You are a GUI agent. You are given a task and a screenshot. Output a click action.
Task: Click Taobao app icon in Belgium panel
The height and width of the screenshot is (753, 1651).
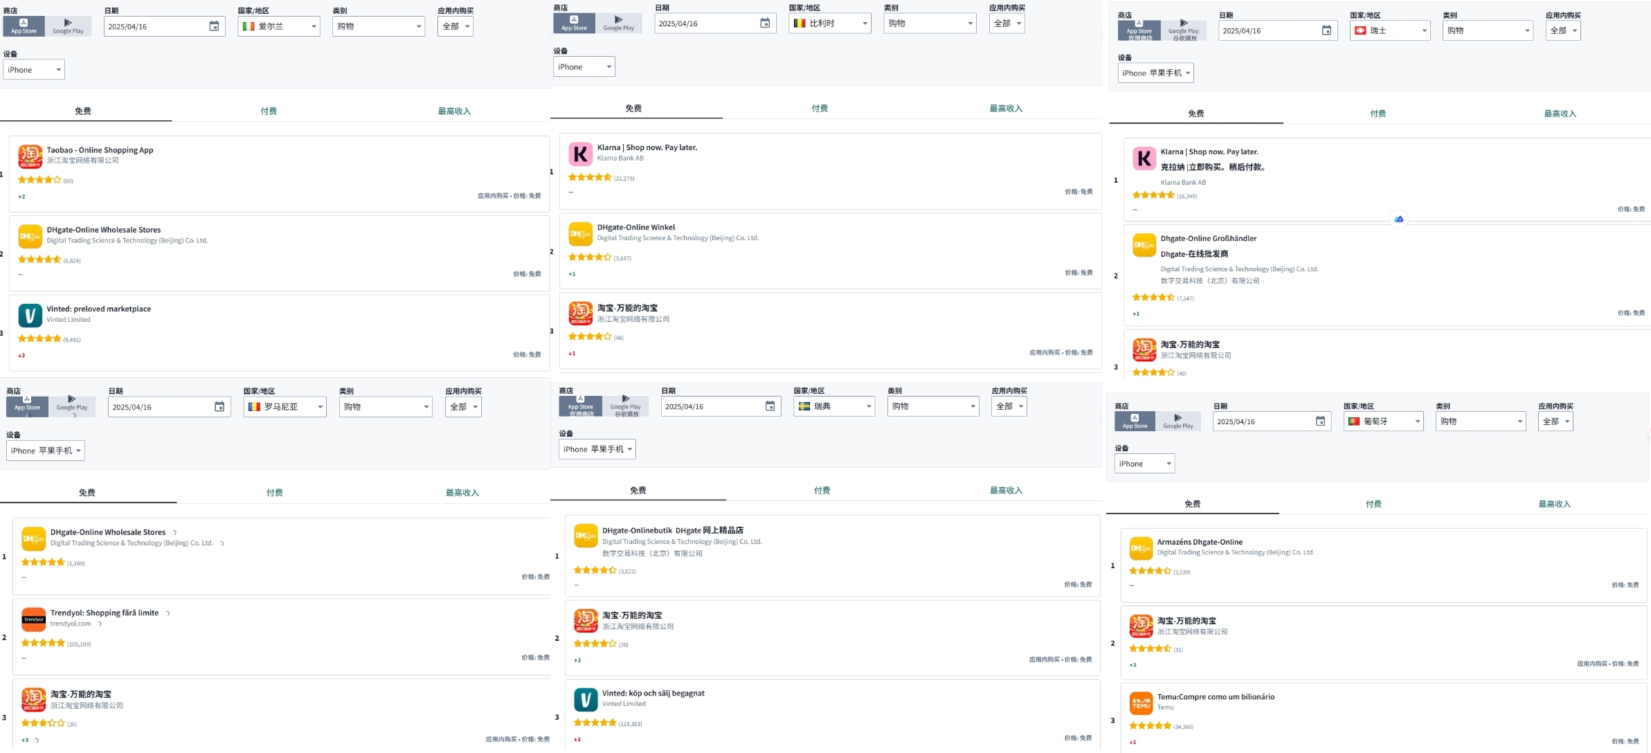click(580, 314)
